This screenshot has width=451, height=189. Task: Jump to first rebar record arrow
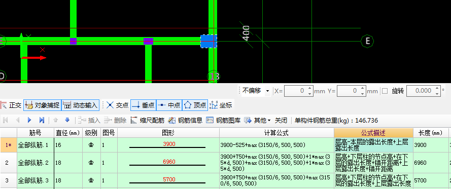(6, 121)
